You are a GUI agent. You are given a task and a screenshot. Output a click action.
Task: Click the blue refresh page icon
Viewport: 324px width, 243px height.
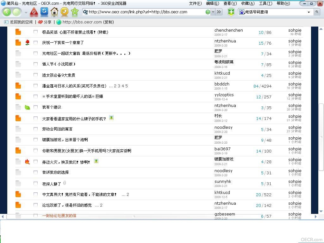(44, 11)
